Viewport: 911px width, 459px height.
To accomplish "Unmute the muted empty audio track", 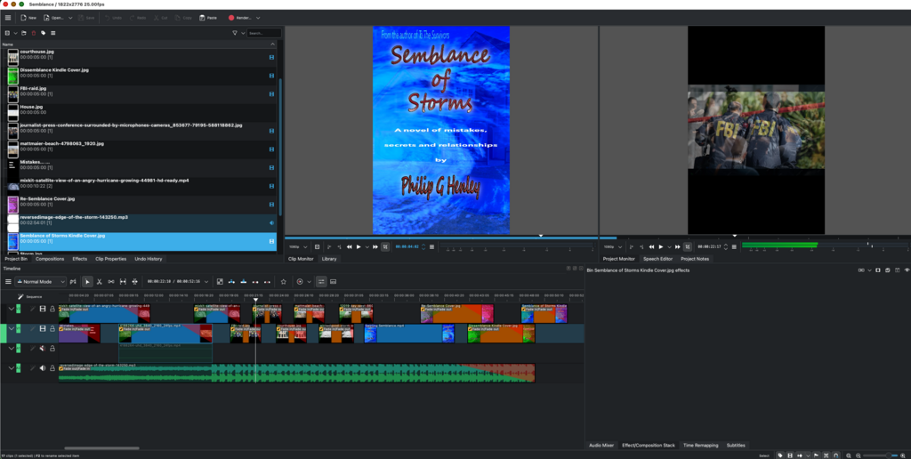I will pyautogui.click(x=43, y=349).
